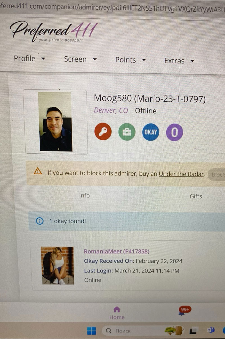Viewport: 225px width, 339px height.
Task: Expand the Extras dropdown menu
Action: 179,61
